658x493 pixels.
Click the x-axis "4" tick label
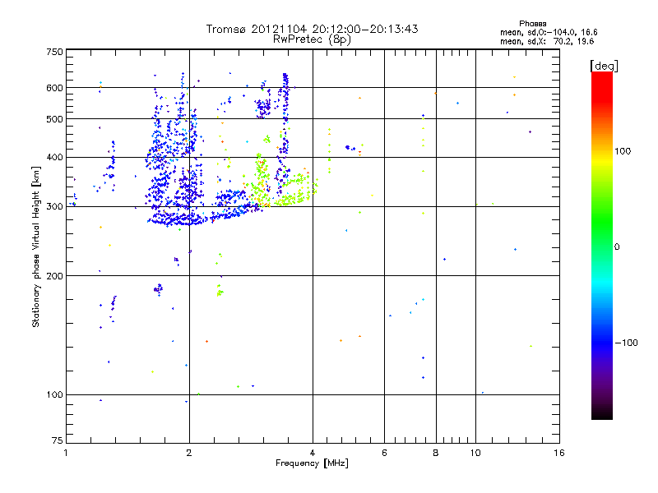[313, 453]
